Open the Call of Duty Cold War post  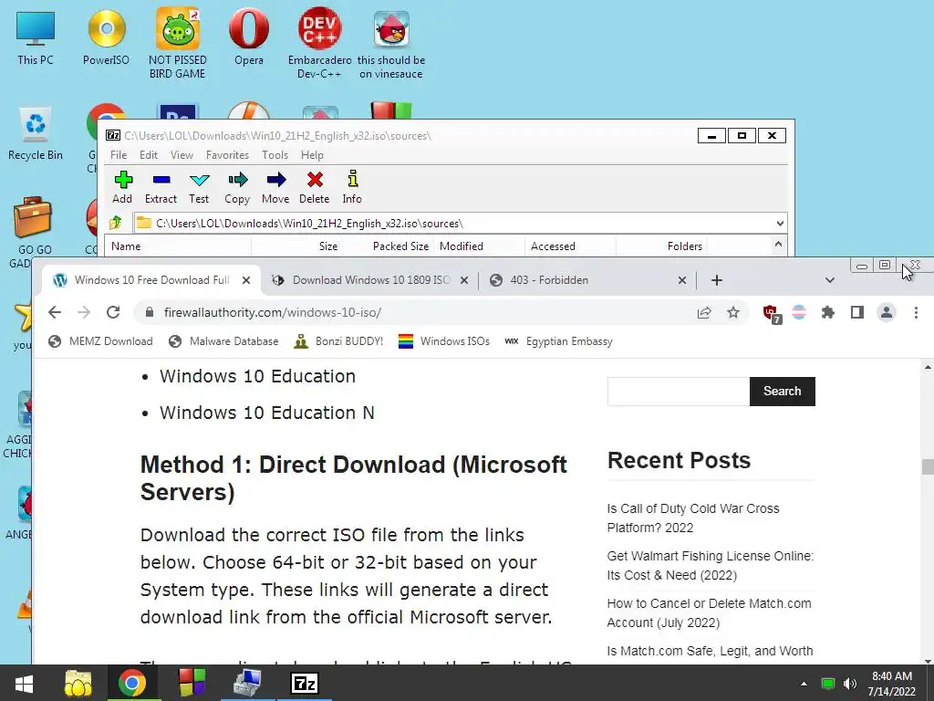point(693,518)
